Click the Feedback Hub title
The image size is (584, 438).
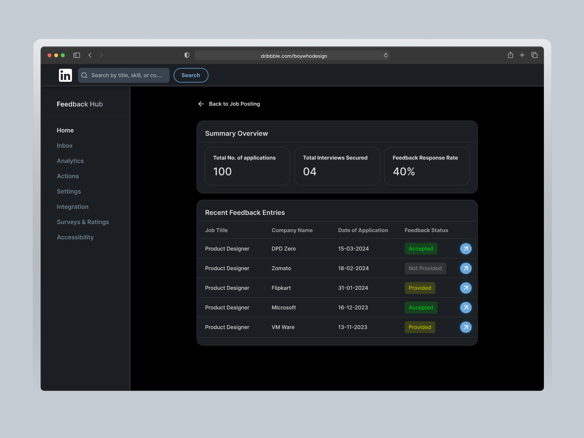[x=80, y=104]
